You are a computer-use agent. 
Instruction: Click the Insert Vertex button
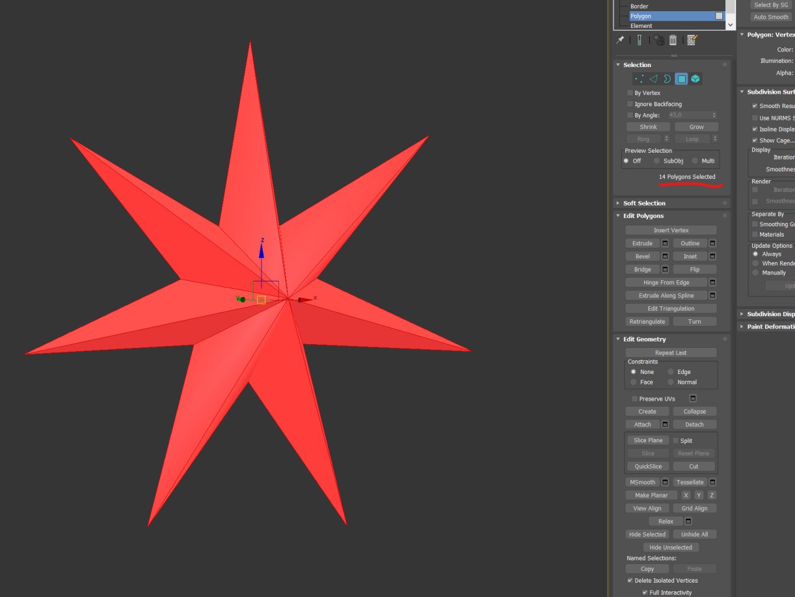pos(671,230)
